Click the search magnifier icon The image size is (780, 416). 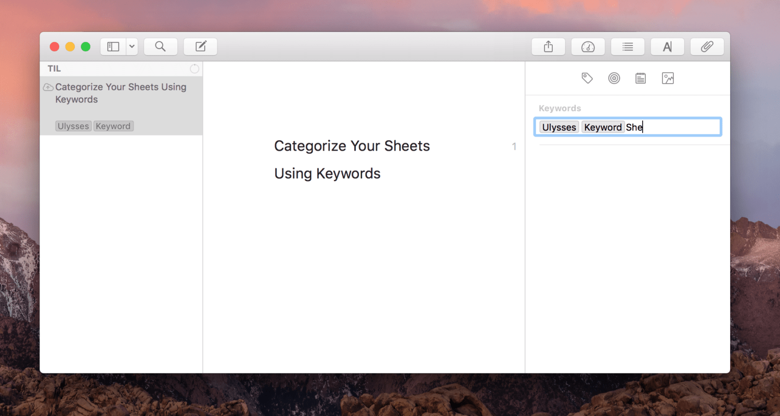(161, 47)
